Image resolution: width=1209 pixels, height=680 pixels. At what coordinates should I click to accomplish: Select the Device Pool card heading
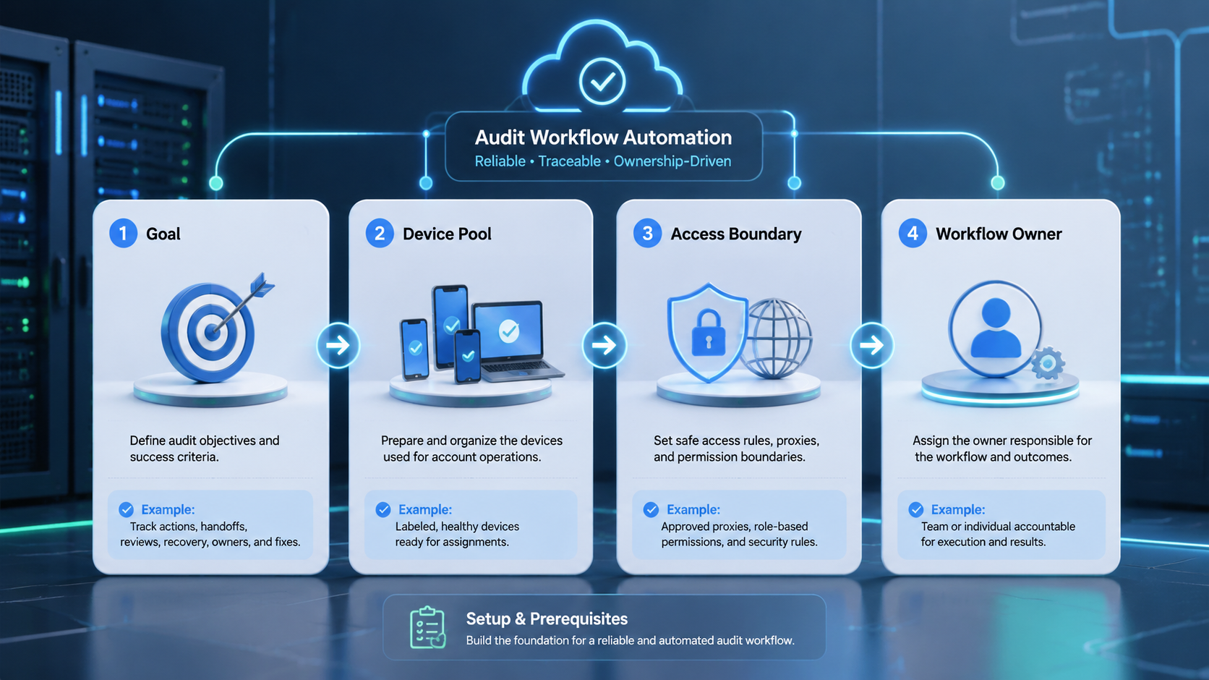447,234
